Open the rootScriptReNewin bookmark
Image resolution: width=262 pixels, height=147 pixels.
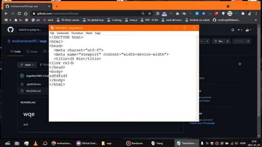(x=226, y=20)
